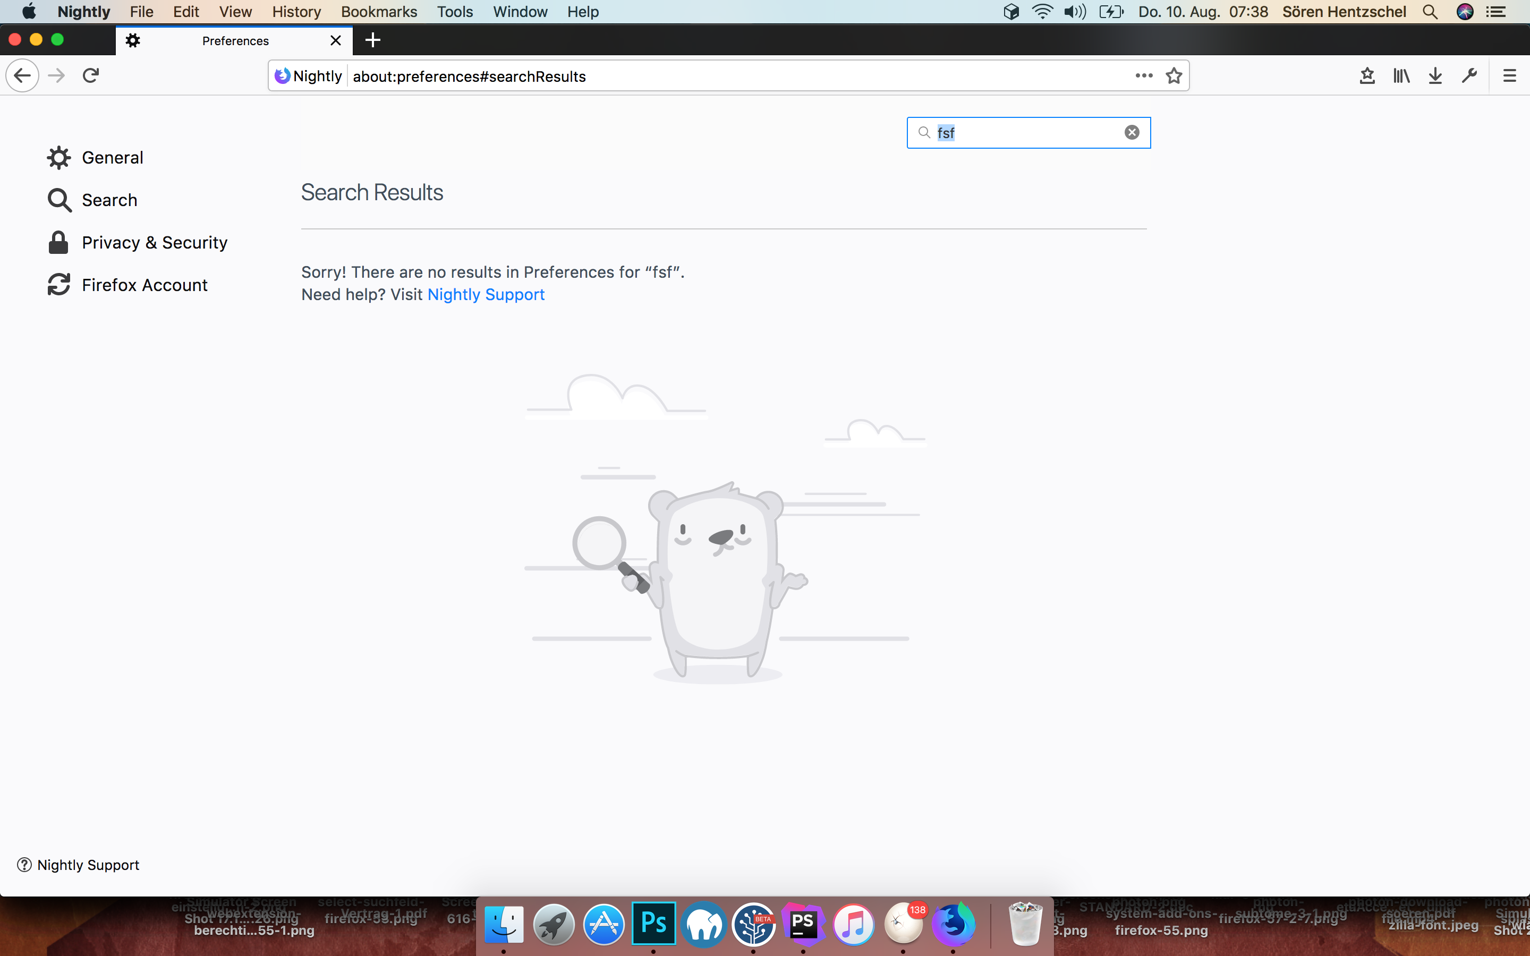Open the Bookmarks menu in menu bar
The image size is (1530, 956).
(379, 12)
